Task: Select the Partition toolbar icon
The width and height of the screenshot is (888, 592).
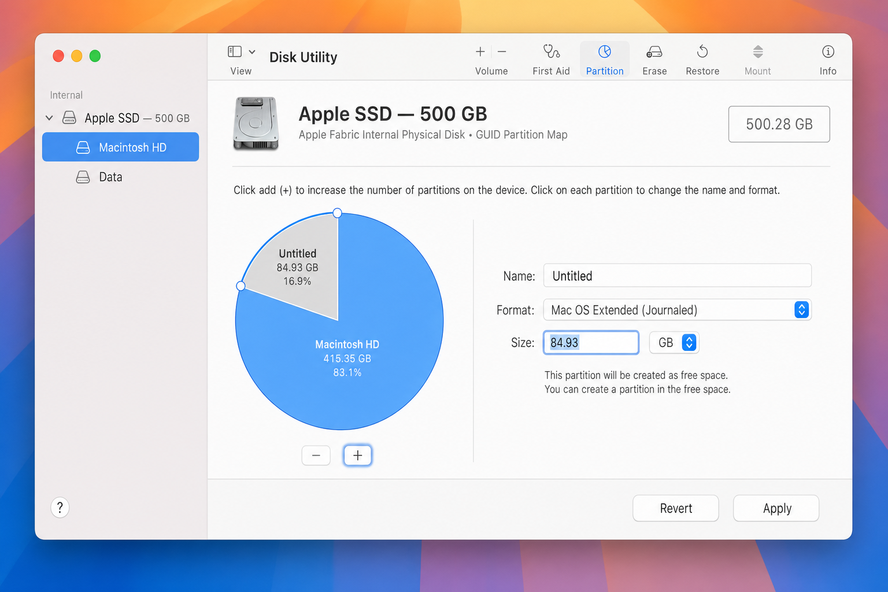Action: tap(605, 51)
